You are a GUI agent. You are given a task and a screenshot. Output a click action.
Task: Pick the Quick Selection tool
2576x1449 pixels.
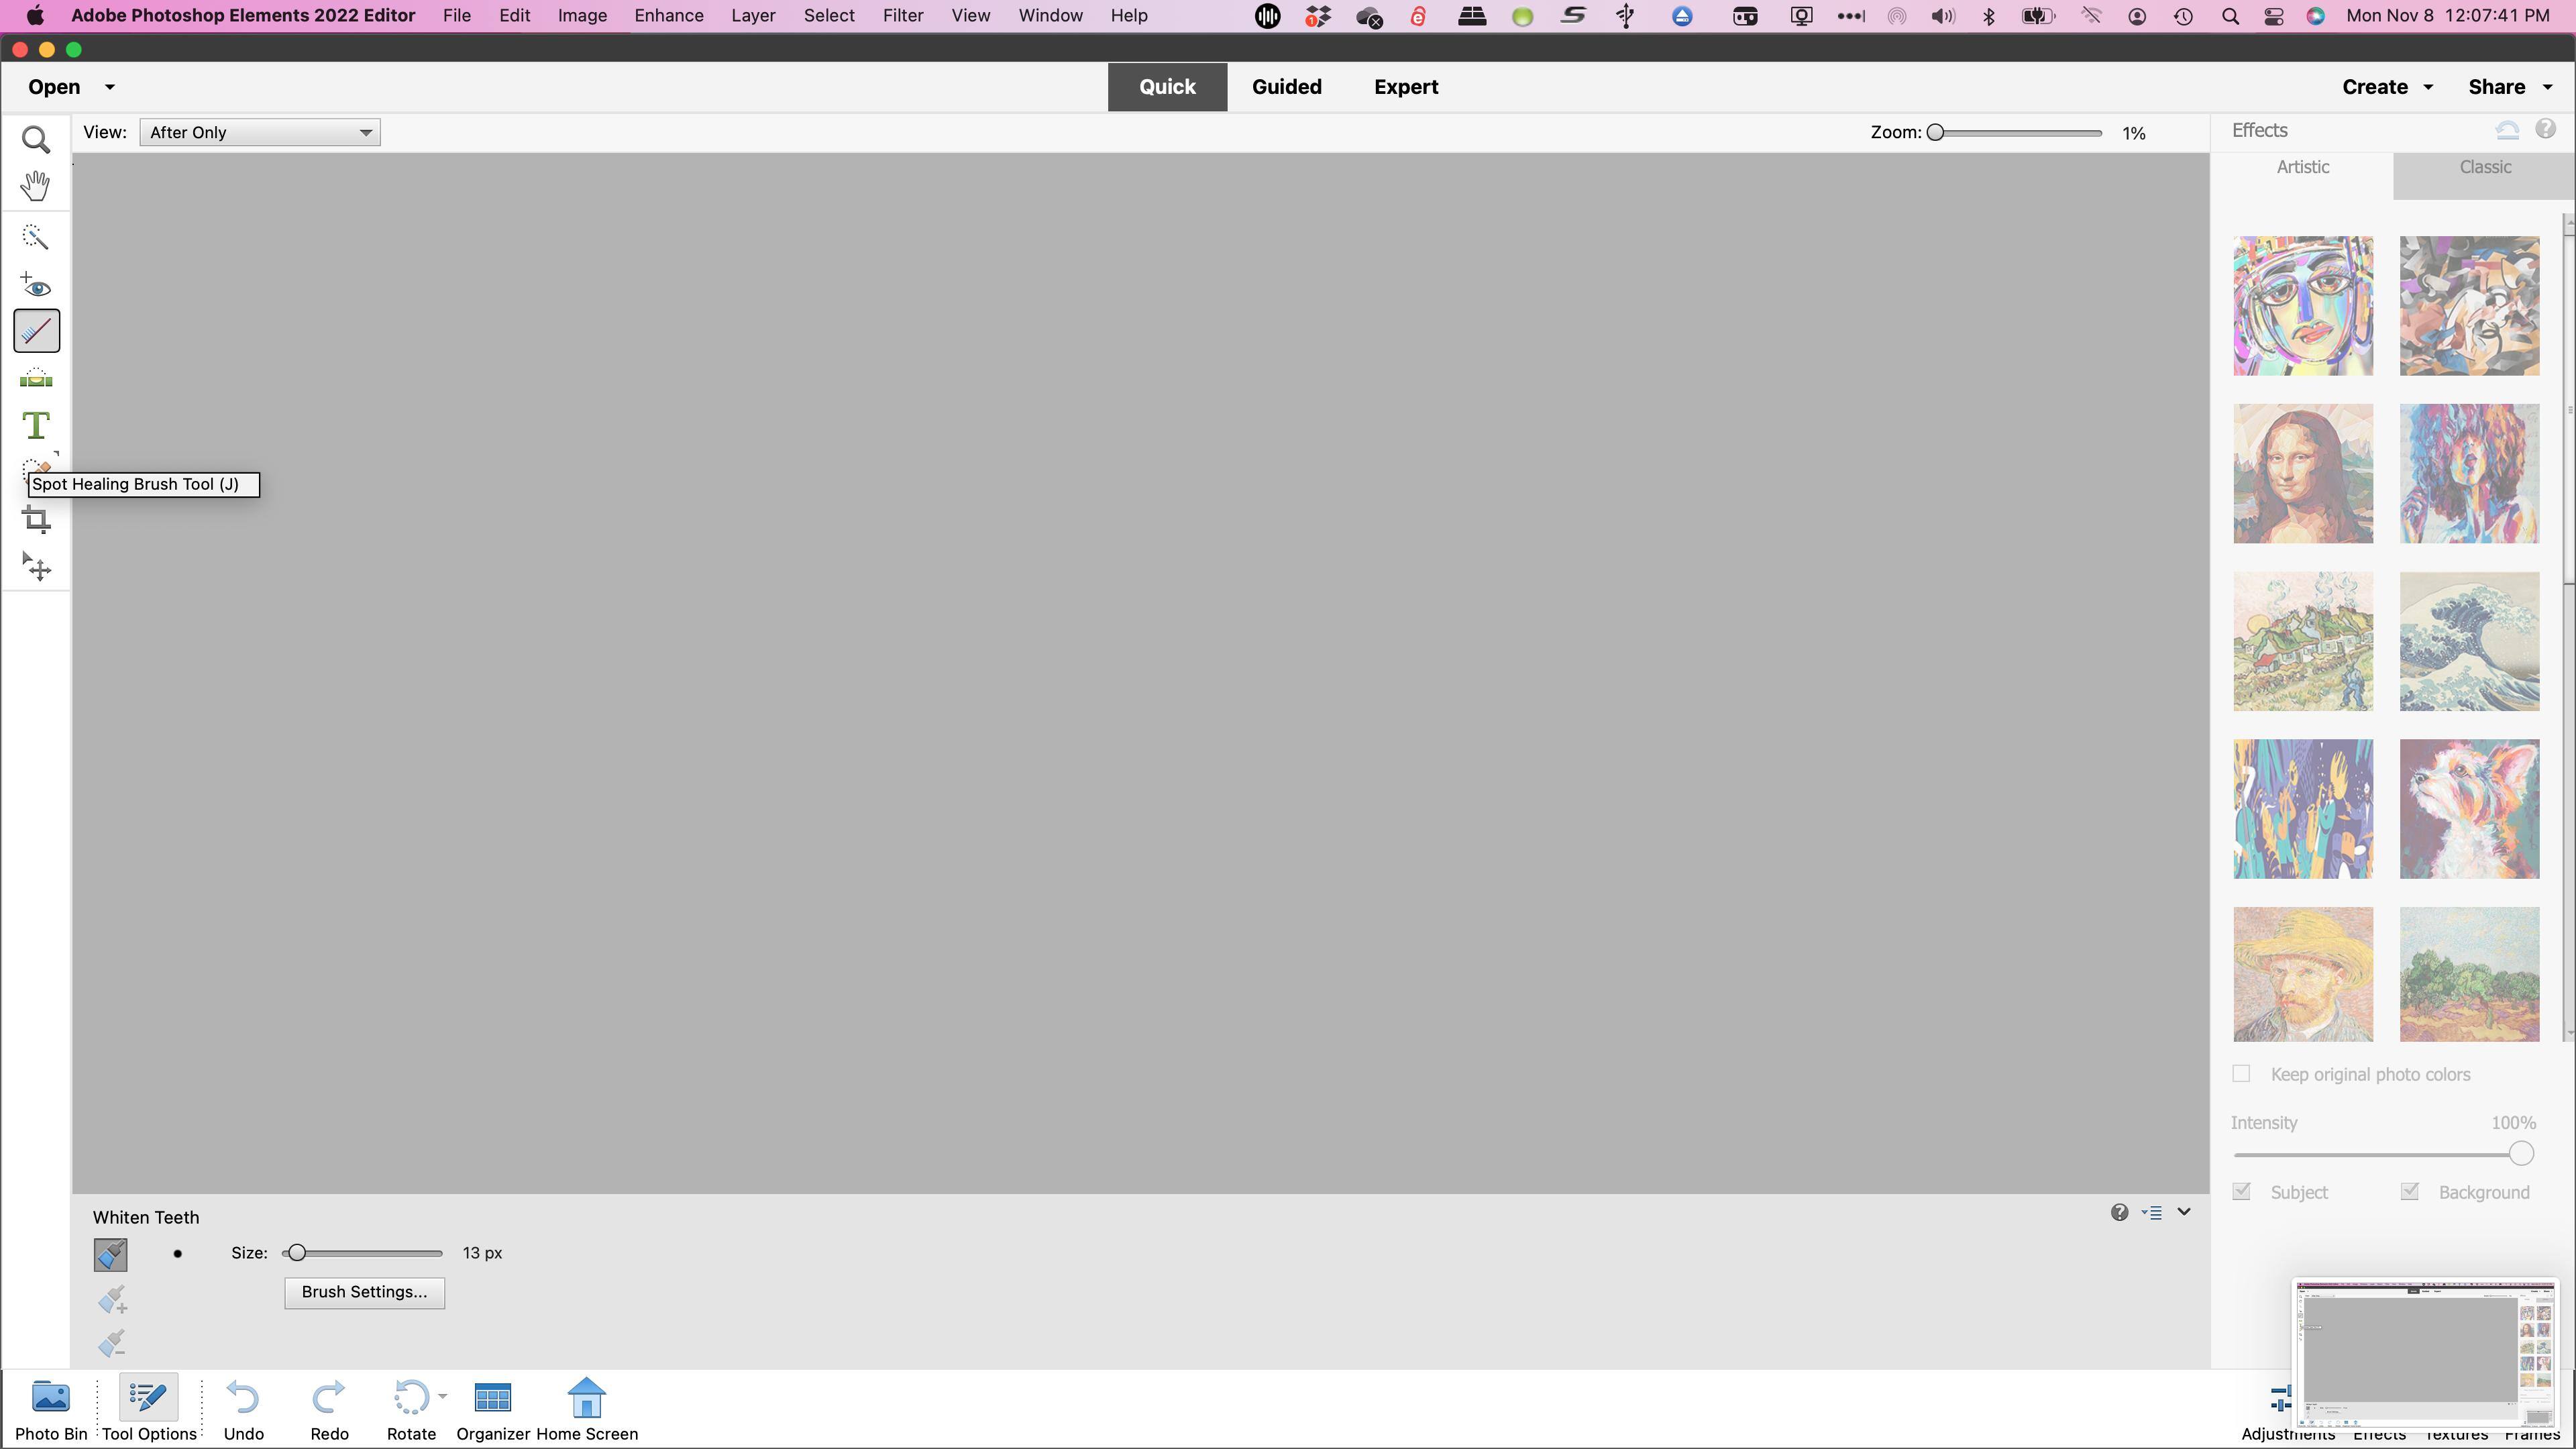(x=36, y=237)
